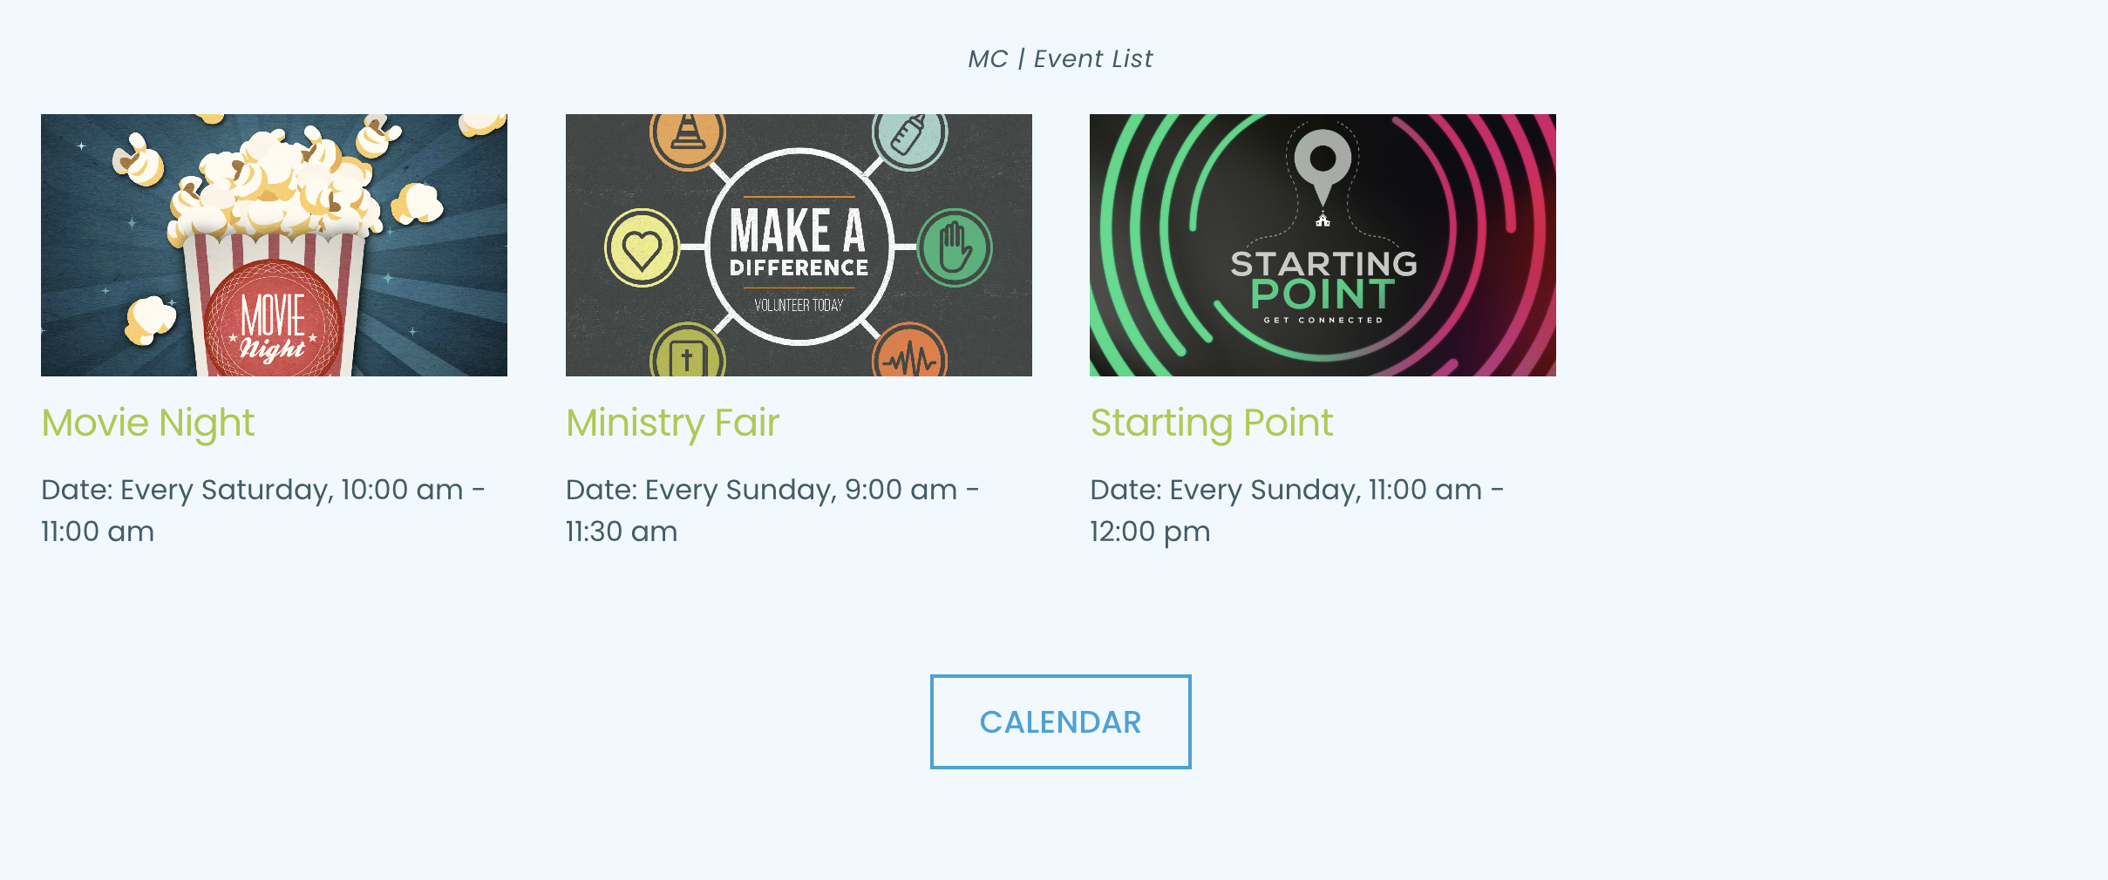2108x880 pixels.
Task: Click the Ministry Fair Sunday date text
Action: 772,510
